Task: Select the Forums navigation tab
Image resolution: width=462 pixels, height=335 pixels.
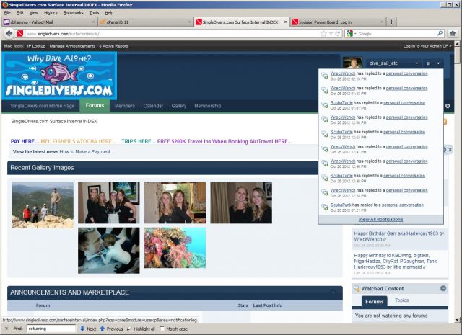Action: pyautogui.click(x=95, y=105)
